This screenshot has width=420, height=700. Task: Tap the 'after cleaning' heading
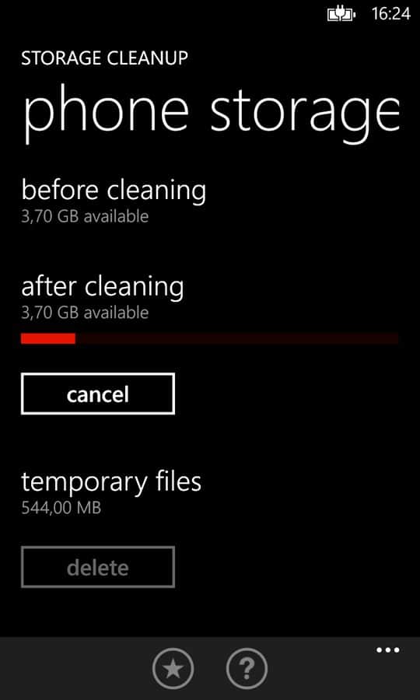pyautogui.click(x=102, y=286)
